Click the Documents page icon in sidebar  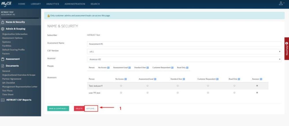click(3, 66)
